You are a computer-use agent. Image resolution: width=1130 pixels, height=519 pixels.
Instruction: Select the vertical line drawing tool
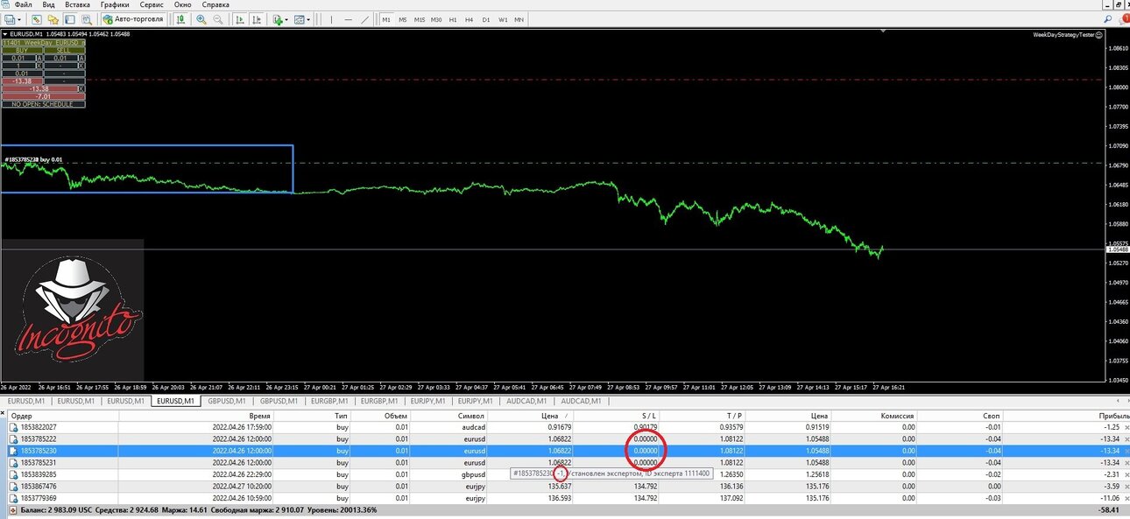pyautogui.click(x=332, y=19)
